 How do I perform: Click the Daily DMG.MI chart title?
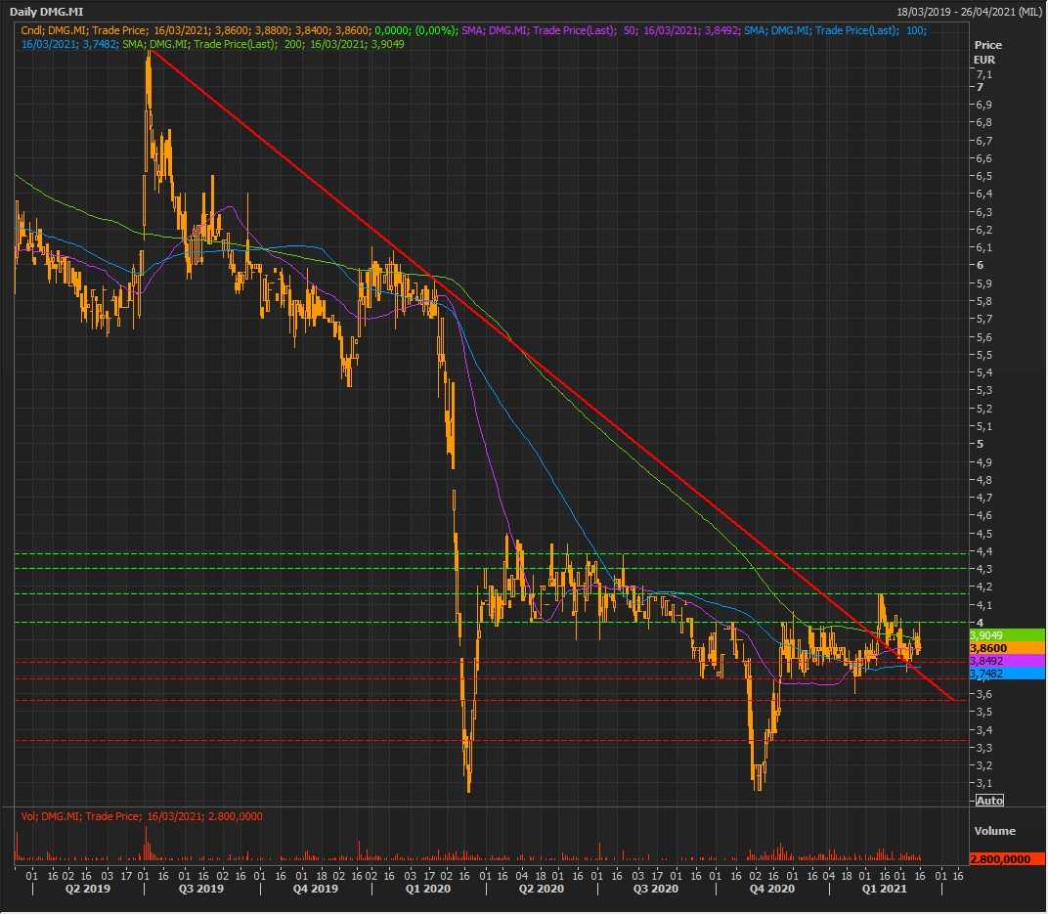tap(46, 11)
